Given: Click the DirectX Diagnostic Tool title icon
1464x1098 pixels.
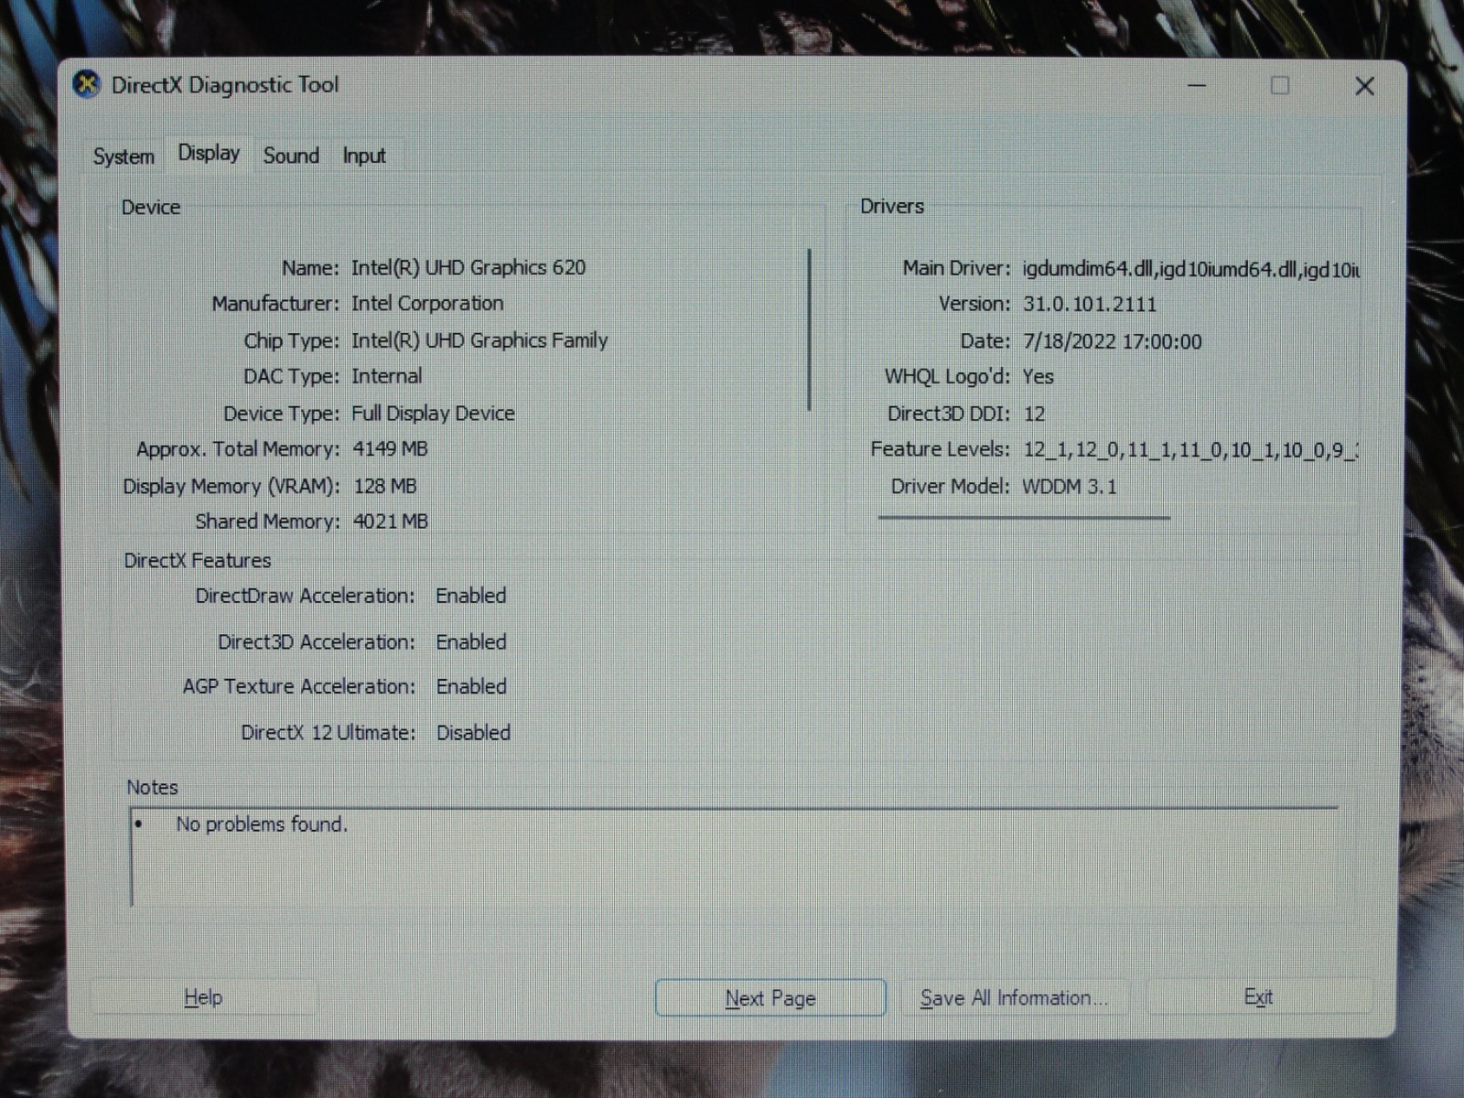Looking at the screenshot, I should point(87,85).
